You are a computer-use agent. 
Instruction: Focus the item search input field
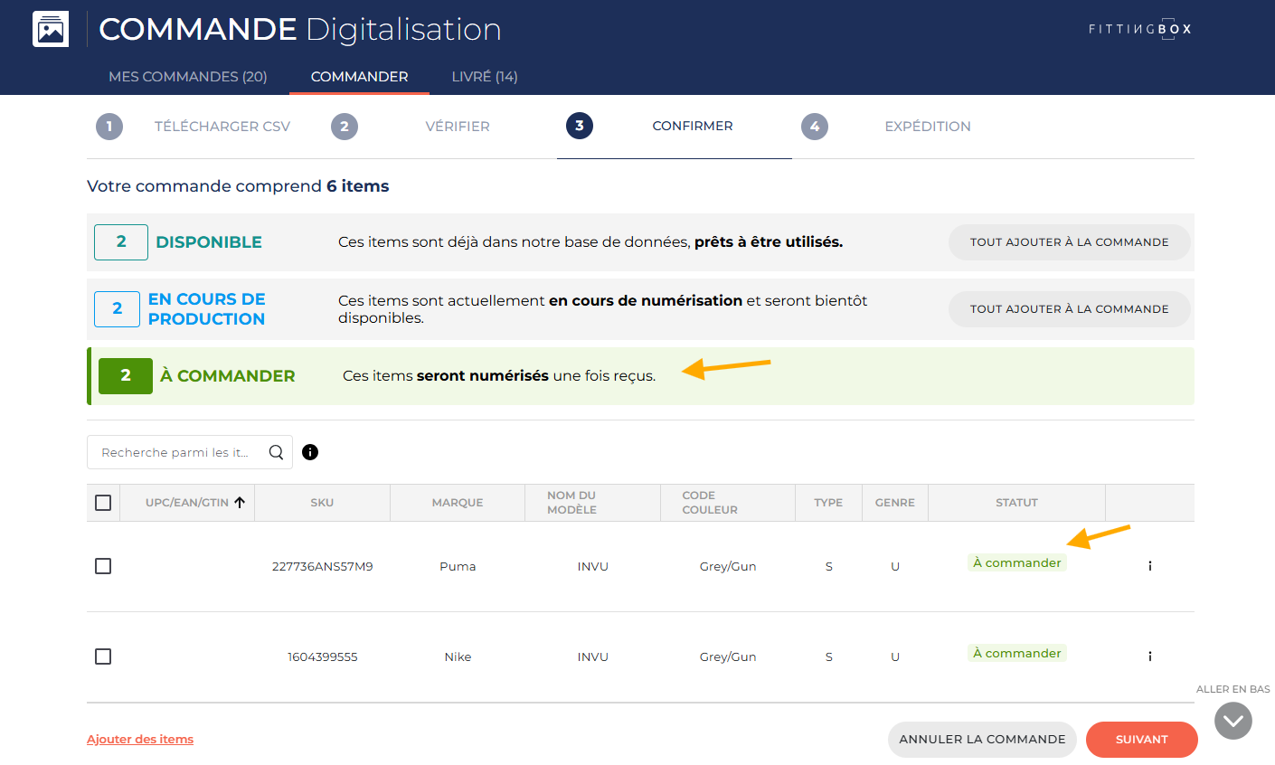pos(176,452)
